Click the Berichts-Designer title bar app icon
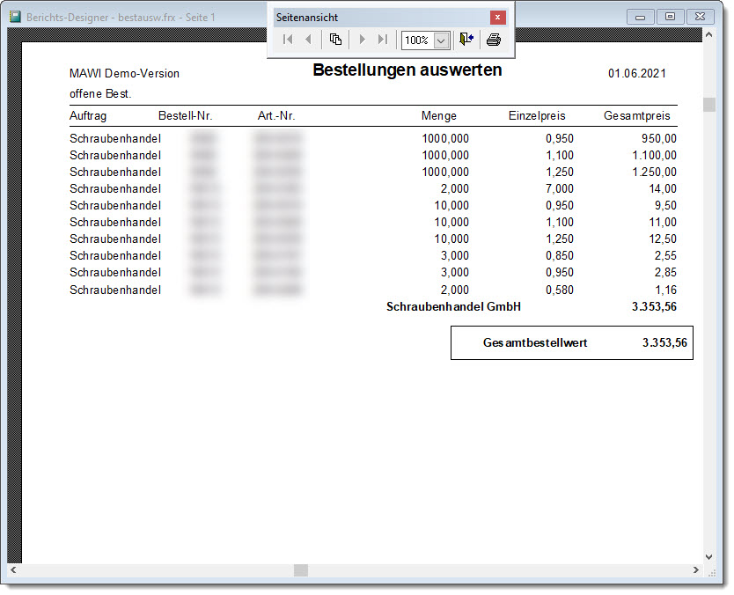734x595 pixels. (x=16, y=17)
